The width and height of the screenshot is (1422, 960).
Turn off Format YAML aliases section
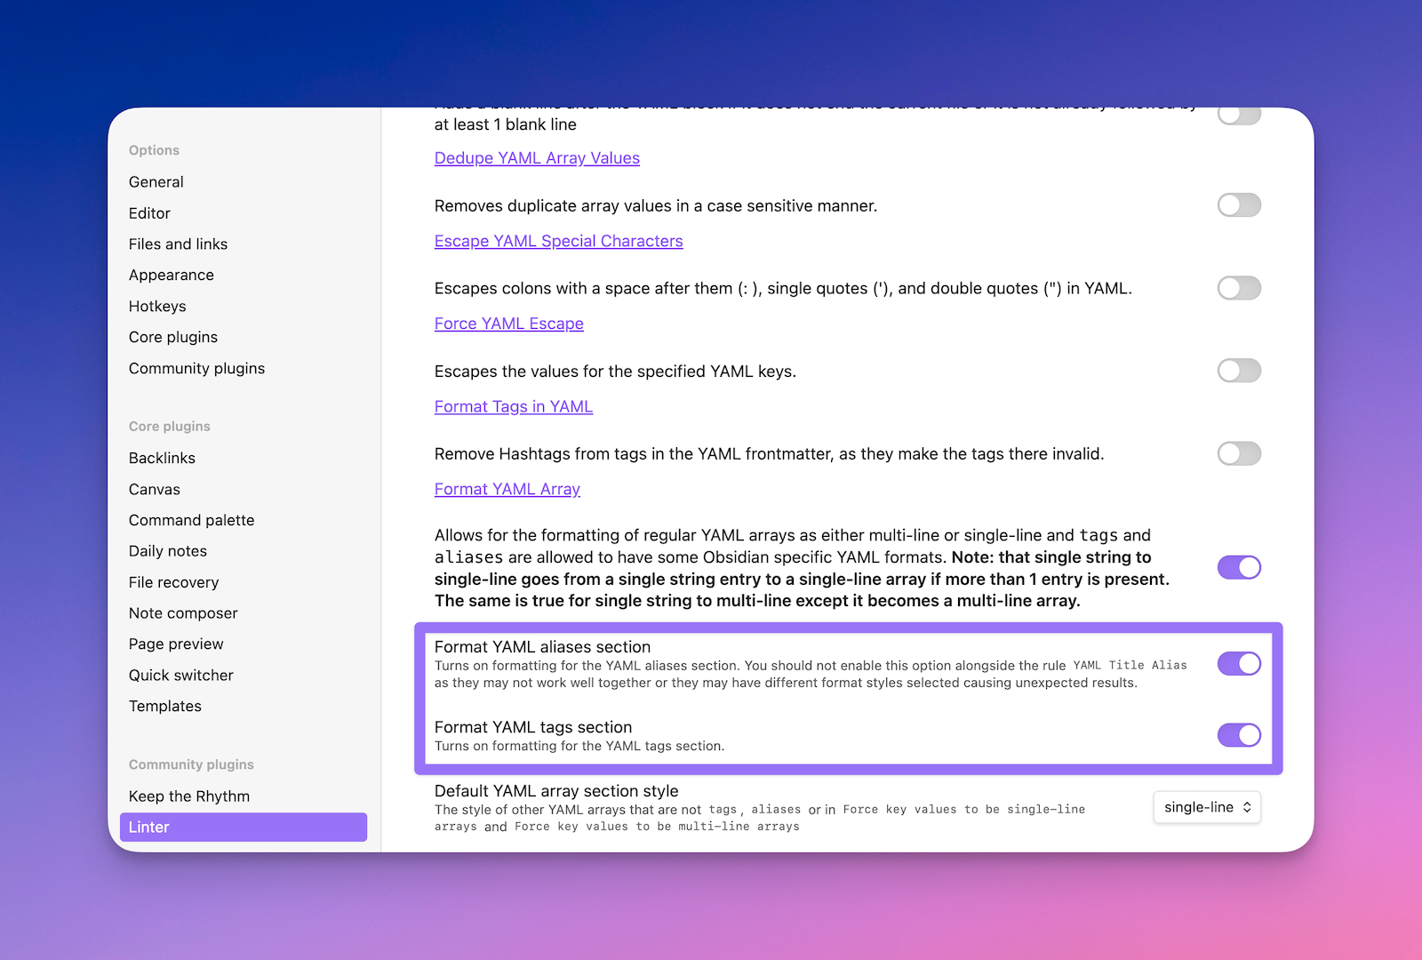point(1239,663)
